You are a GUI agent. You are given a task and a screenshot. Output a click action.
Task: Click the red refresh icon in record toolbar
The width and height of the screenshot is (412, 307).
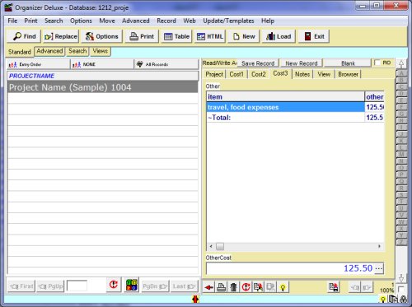(246, 287)
